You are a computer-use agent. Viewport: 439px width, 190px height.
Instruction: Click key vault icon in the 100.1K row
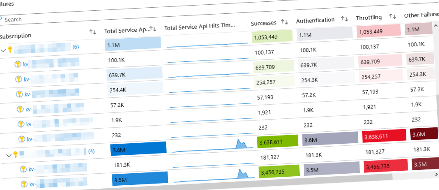click(x=18, y=64)
